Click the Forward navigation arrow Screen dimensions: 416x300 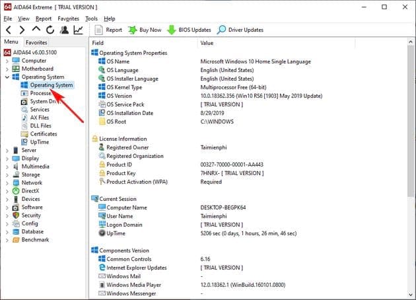click(22, 30)
